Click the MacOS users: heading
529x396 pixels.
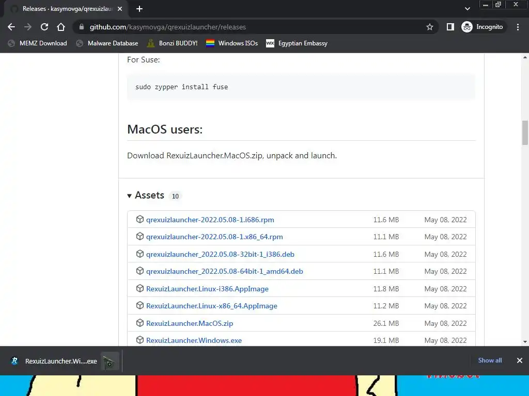tap(165, 129)
